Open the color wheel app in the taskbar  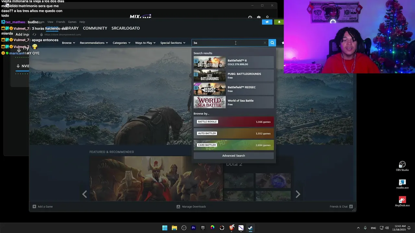point(212,228)
